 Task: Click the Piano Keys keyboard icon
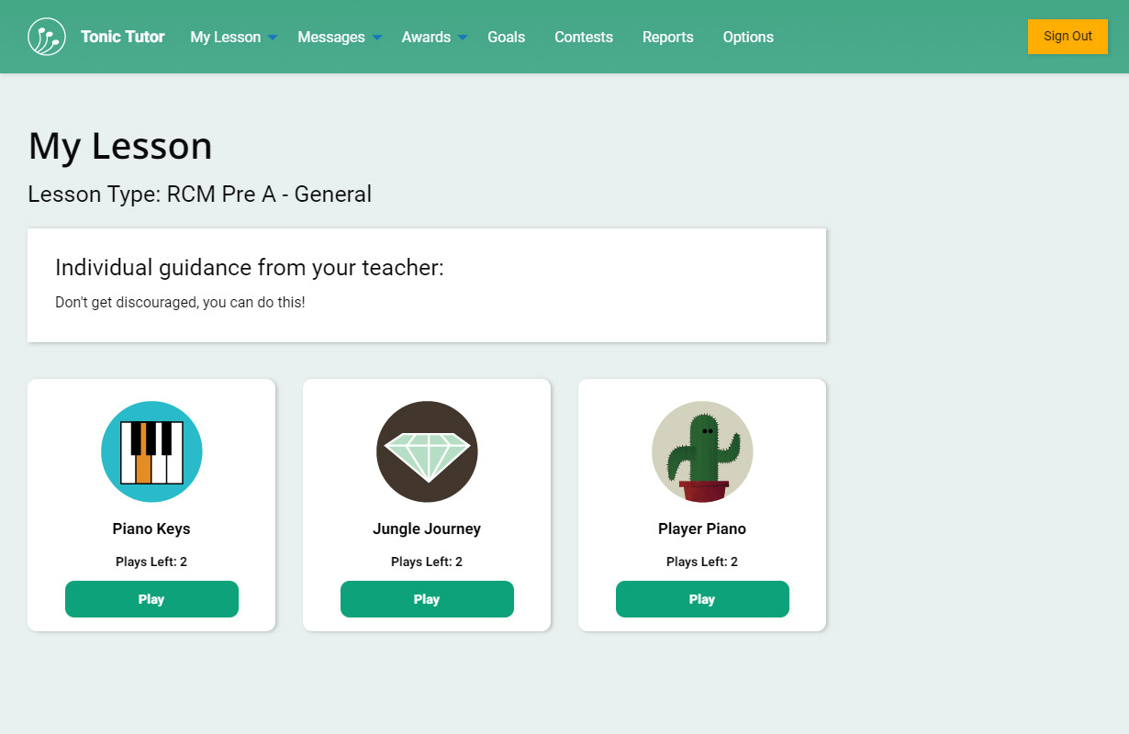click(151, 451)
